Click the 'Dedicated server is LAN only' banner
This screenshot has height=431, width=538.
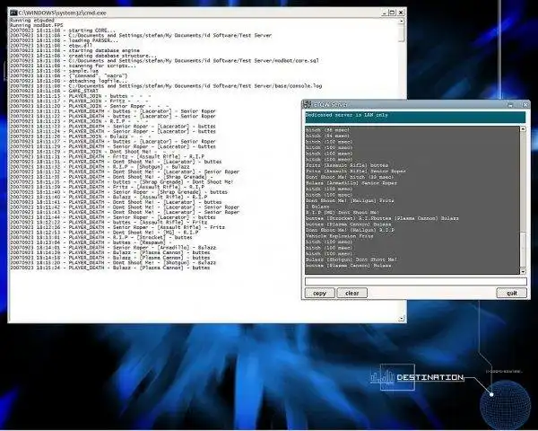click(x=415, y=117)
